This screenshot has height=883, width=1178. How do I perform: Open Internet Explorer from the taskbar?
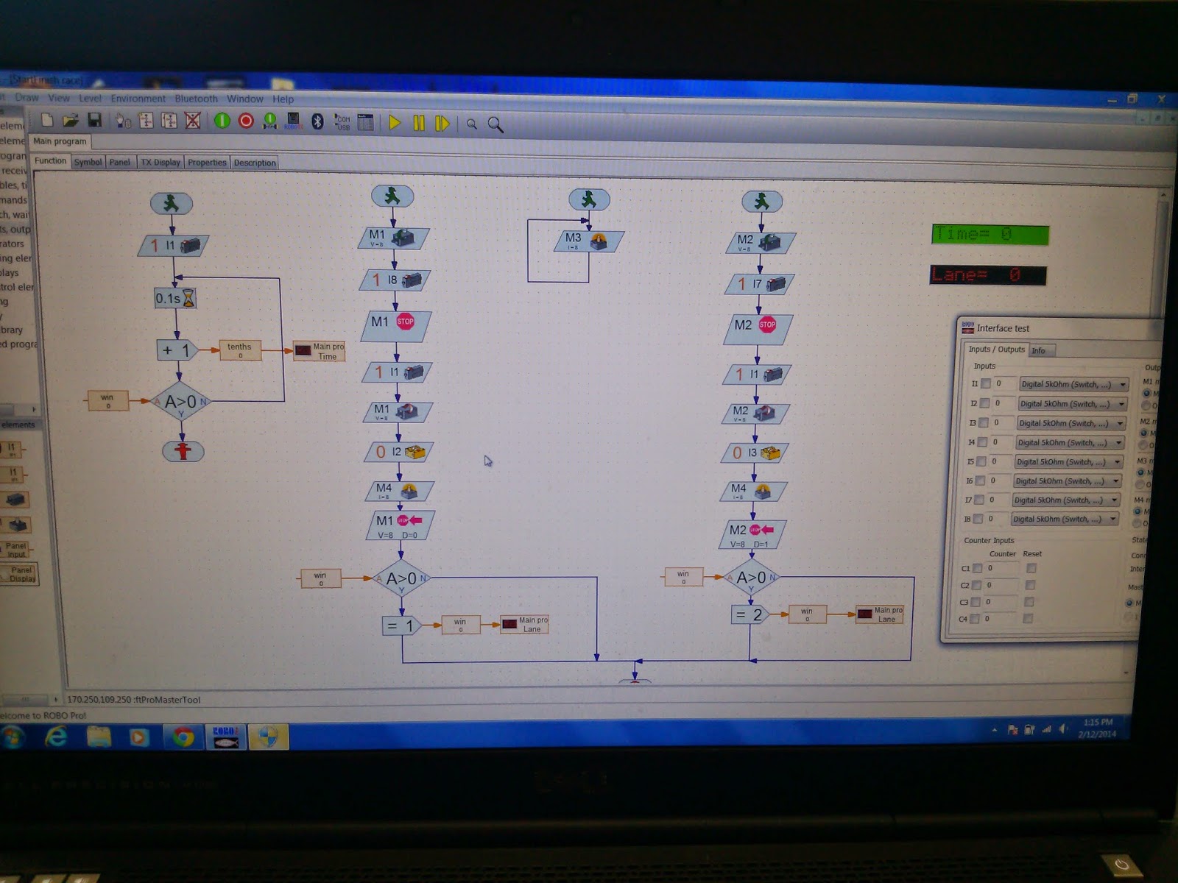coord(57,736)
